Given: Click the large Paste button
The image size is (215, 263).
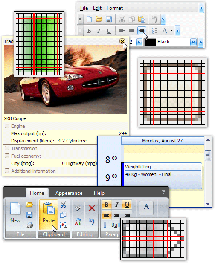Looking at the screenshot, I should click(49, 215).
